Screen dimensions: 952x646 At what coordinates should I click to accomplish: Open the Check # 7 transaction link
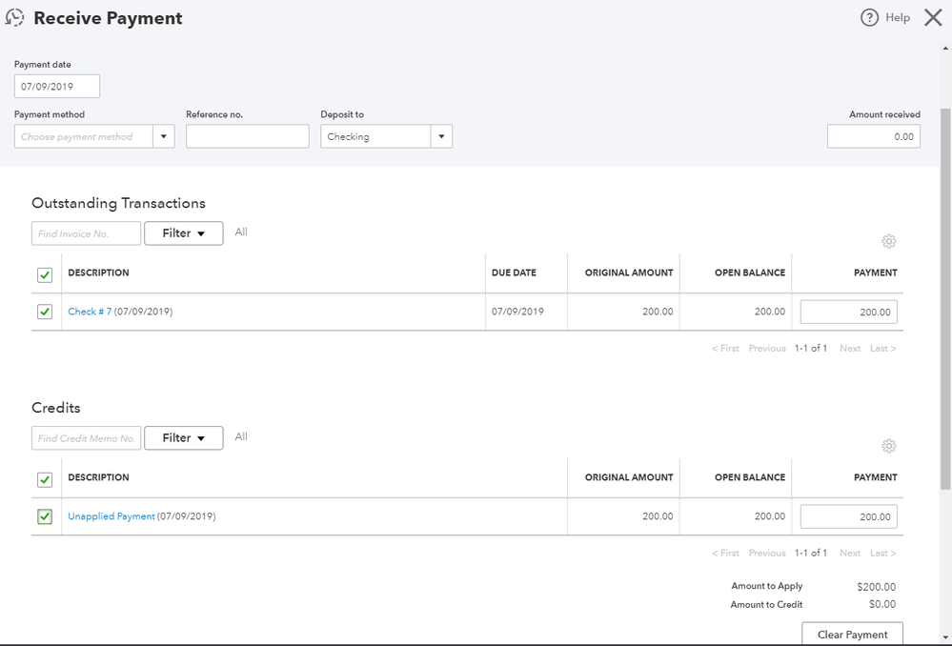click(x=90, y=312)
